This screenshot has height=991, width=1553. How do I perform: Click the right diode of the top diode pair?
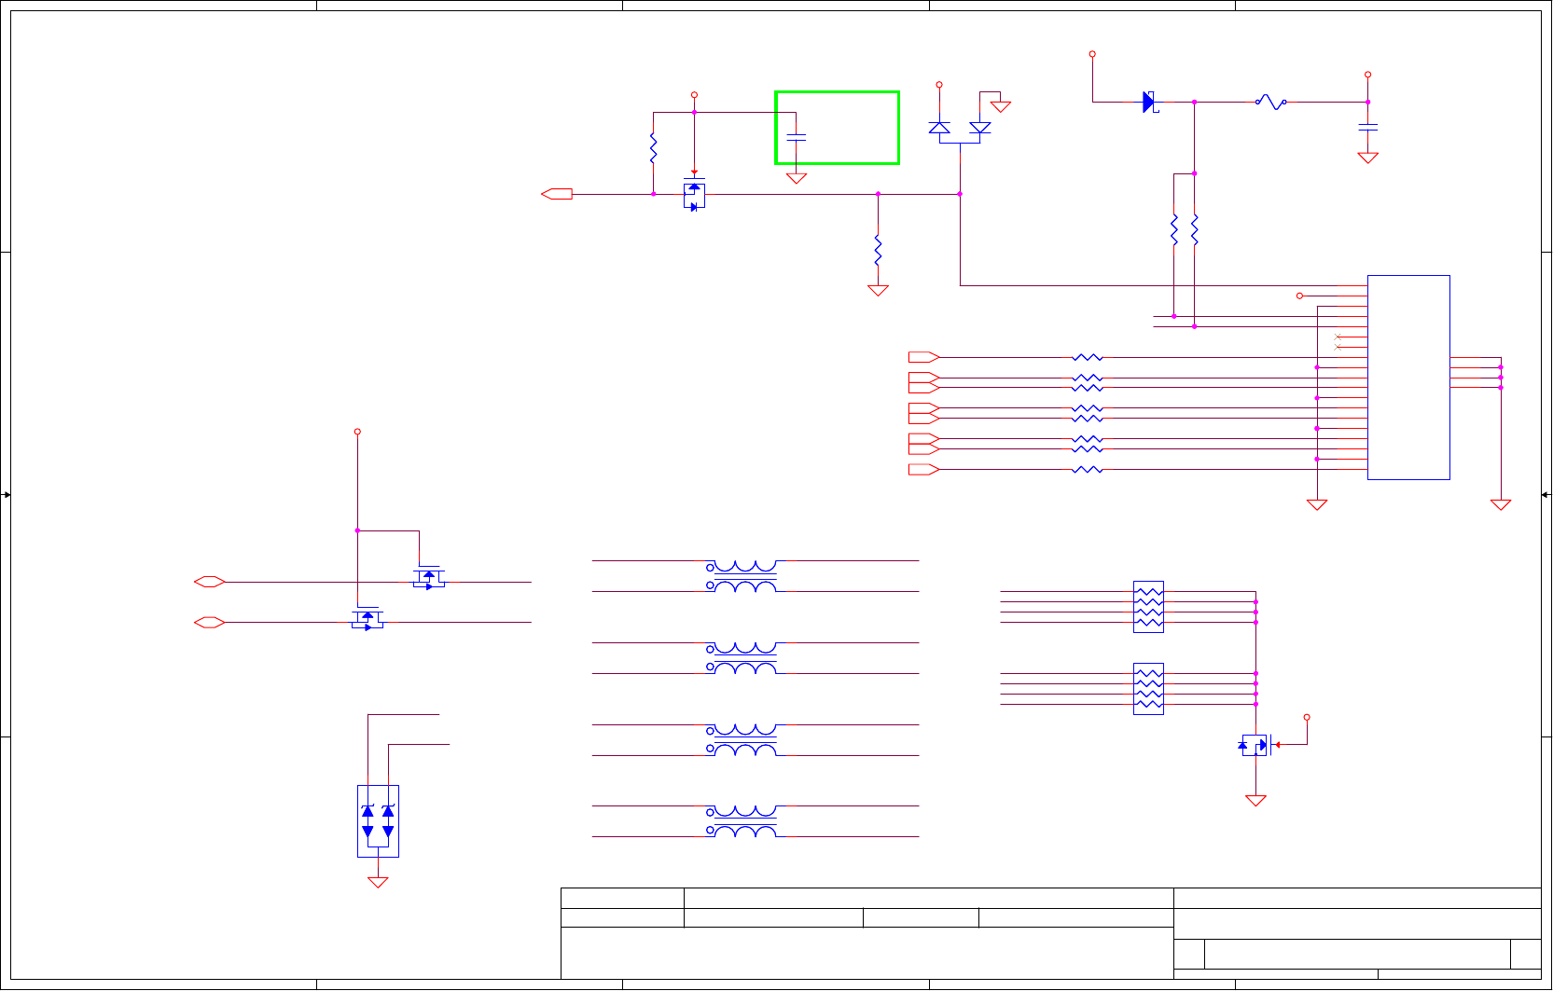tap(980, 128)
